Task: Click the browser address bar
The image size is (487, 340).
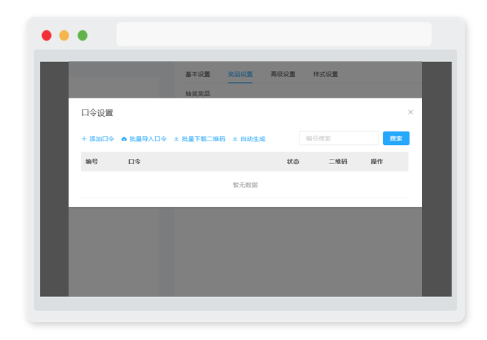Action: [274, 35]
